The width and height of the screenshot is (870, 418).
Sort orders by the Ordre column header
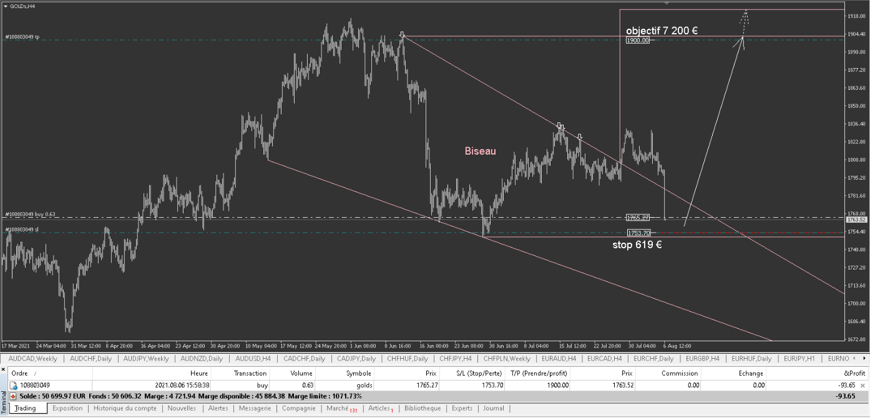pyautogui.click(x=51, y=373)
